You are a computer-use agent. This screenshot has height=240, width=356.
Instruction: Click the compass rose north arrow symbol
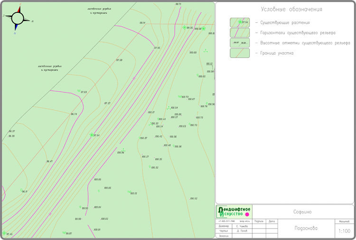coord(18,18)
